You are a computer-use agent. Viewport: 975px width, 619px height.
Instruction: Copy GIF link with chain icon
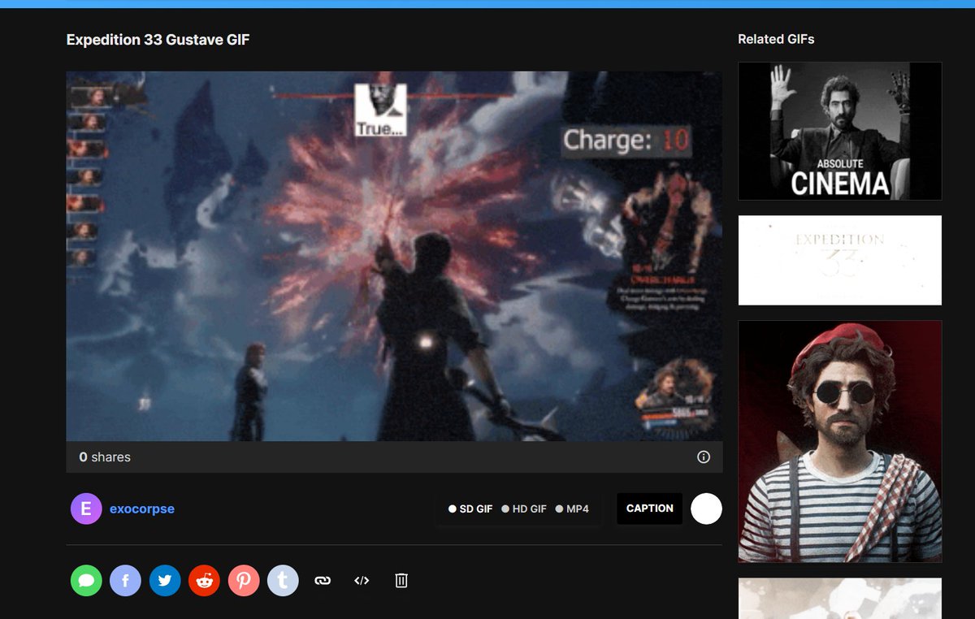pyautogui.click(x=323, y=581)
